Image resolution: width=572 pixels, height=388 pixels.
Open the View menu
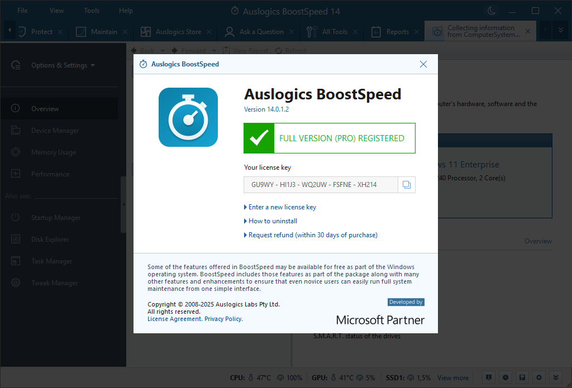56,11
